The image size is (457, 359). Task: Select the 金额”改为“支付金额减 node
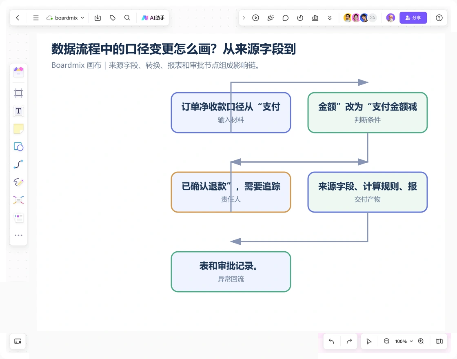tap(368, 113)
